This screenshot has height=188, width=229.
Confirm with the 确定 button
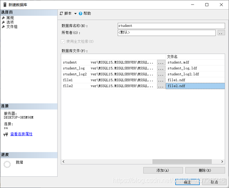pyautogui.click(x=187, y=182)
